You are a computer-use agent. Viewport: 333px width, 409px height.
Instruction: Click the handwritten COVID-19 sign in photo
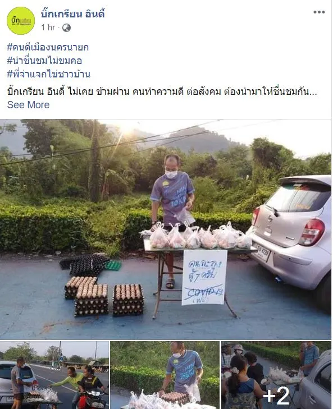click(204, 277)
